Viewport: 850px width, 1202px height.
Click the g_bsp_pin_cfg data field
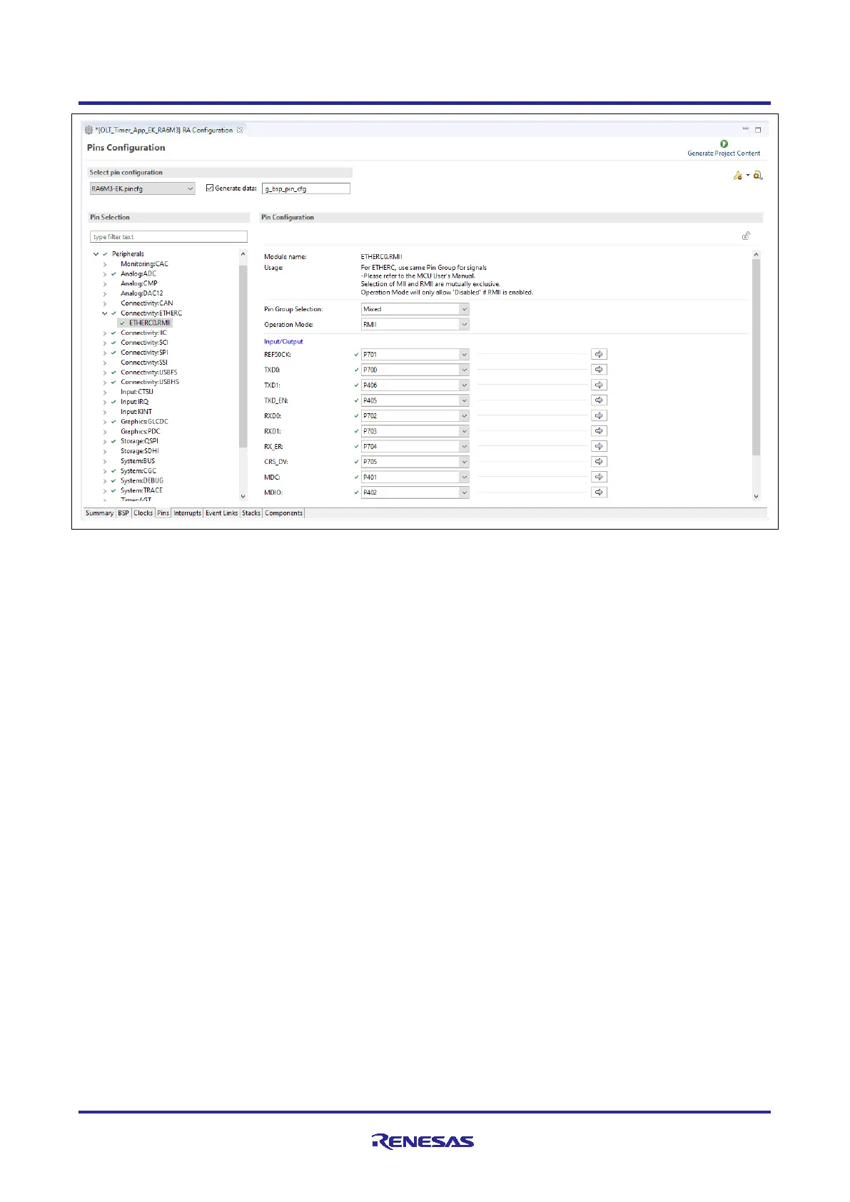[306, 188]
